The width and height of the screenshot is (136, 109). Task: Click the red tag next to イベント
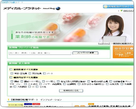tap(36, 104)
